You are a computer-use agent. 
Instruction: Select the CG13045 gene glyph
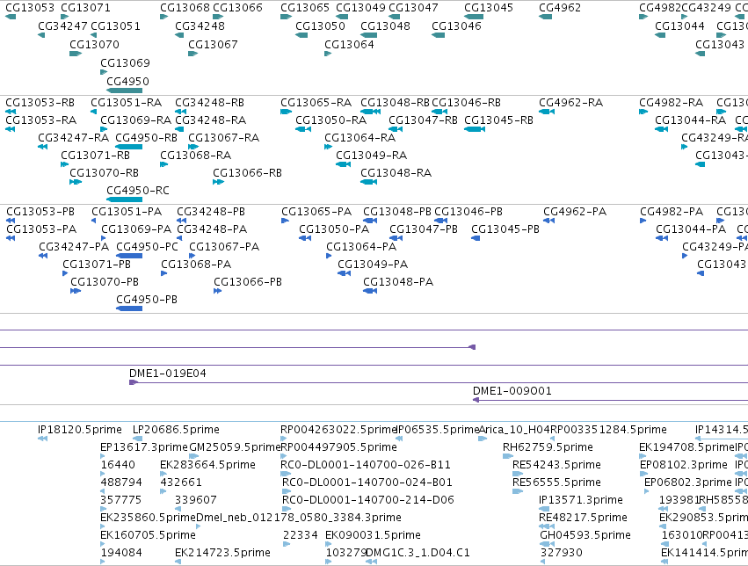click(474, 17)
